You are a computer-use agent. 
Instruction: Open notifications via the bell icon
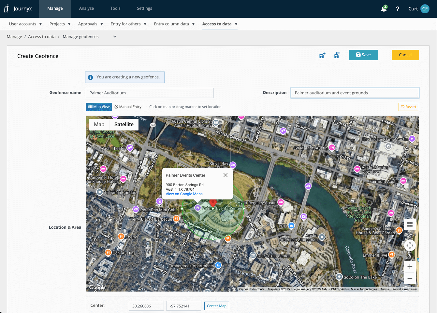pos(384,9)
